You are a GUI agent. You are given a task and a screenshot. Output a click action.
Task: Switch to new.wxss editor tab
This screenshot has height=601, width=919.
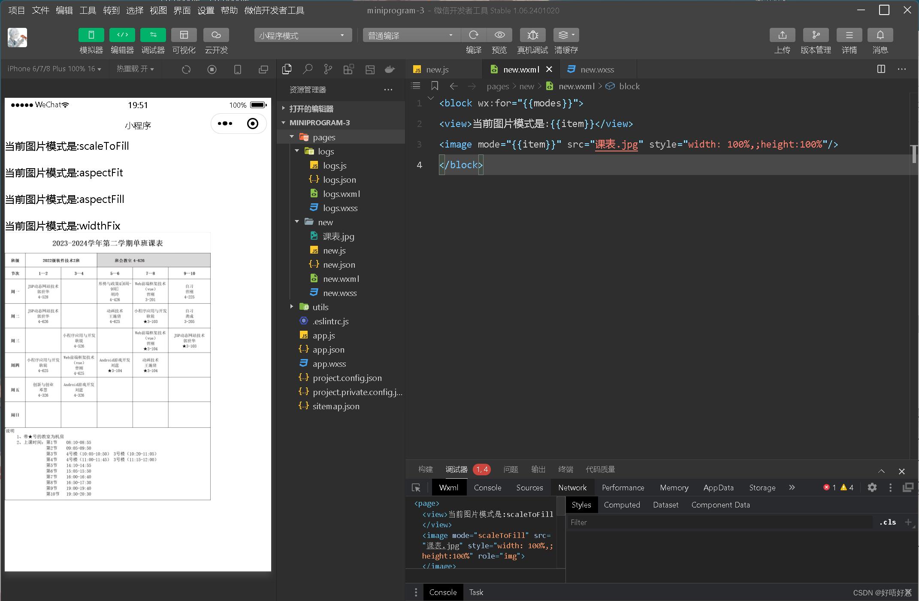pos(596,69)
